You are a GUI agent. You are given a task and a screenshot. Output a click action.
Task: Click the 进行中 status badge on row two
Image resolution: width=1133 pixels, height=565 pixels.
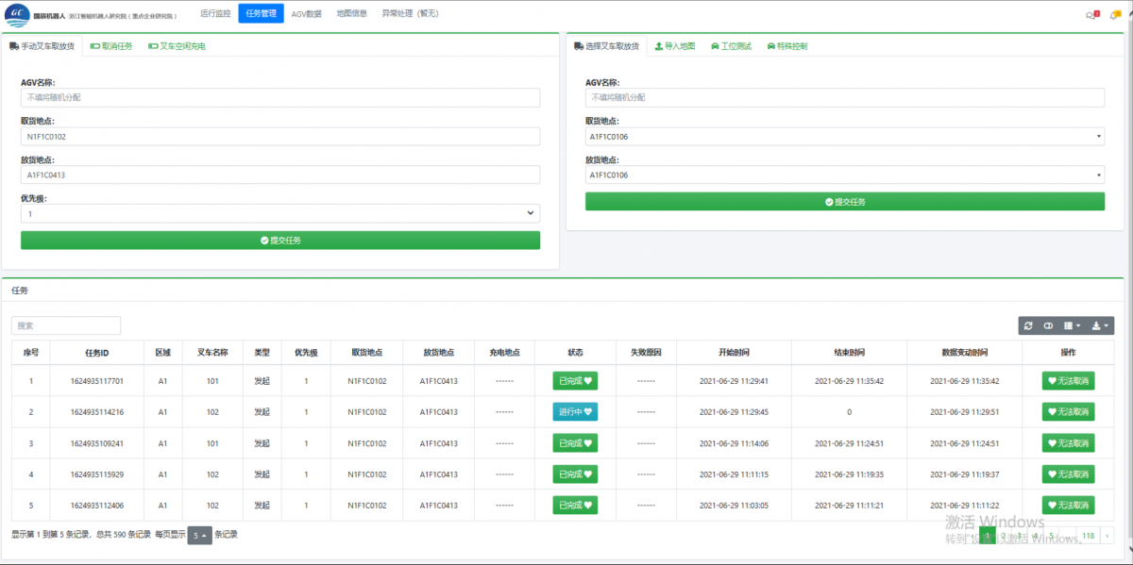[x=574, y=412]
